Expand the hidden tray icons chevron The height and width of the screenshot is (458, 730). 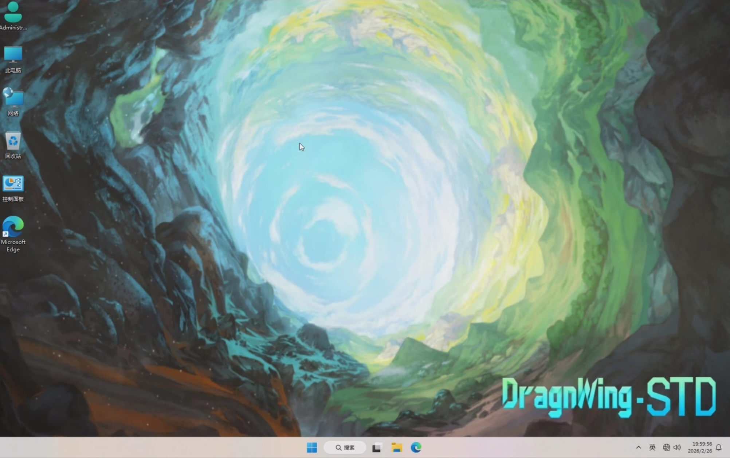[x=639, y=447]
